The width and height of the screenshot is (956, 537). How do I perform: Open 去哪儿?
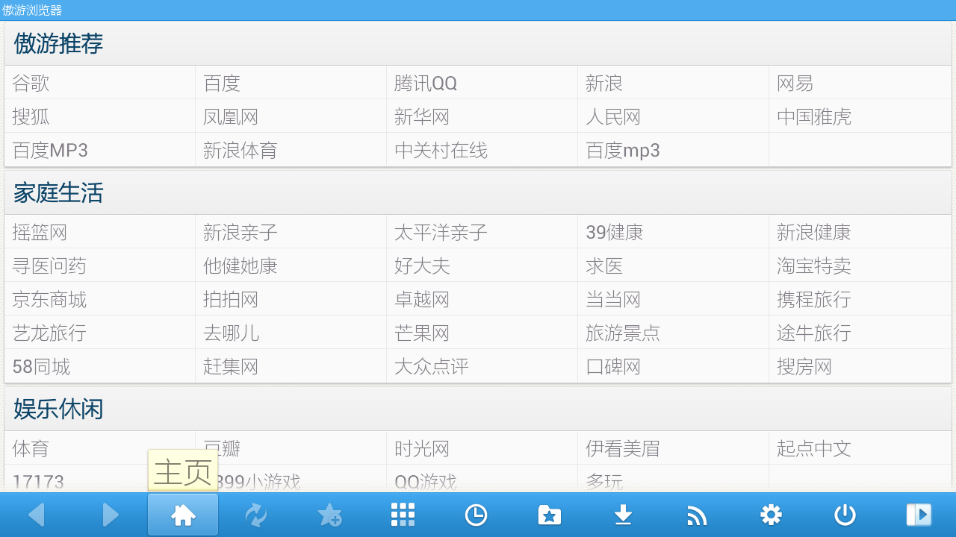pos(231,333)
